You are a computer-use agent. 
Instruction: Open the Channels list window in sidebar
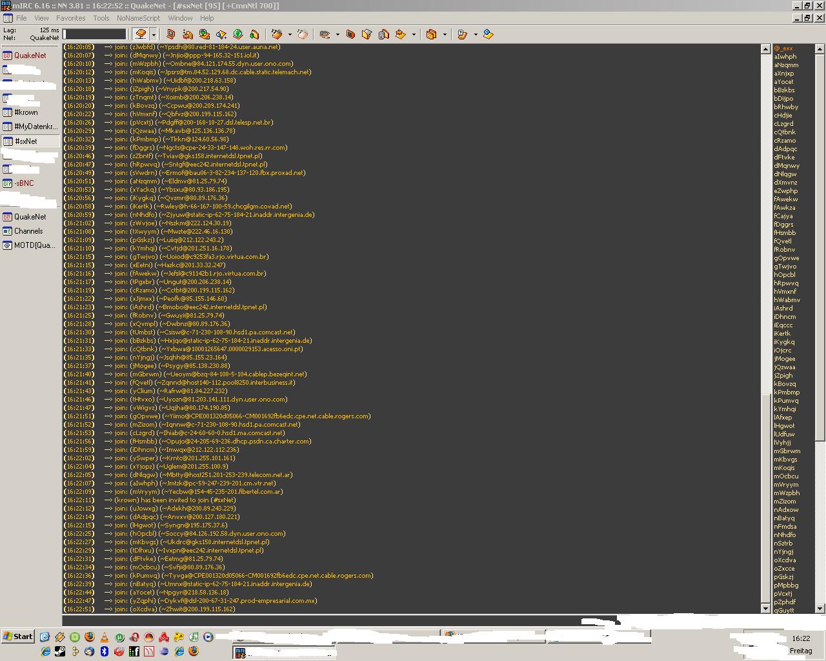(x=28, y=231)
